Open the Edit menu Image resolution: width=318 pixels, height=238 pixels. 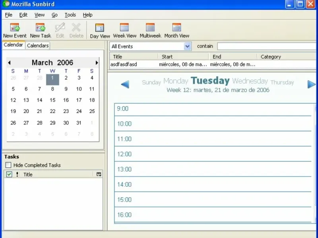tap(23, 15)
